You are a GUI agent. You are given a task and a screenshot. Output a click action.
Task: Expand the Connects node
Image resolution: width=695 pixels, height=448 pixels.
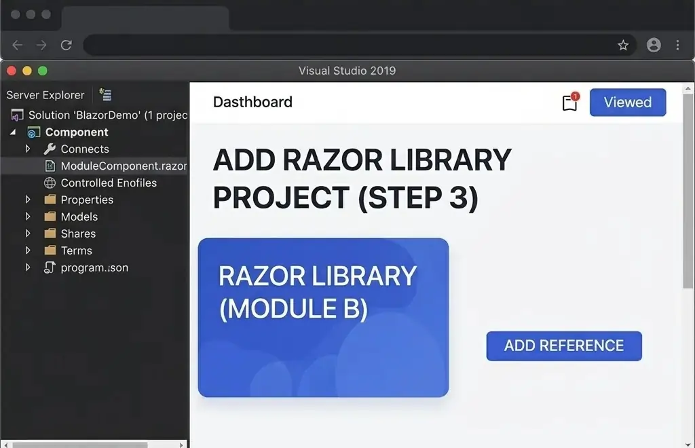point(28,149)
